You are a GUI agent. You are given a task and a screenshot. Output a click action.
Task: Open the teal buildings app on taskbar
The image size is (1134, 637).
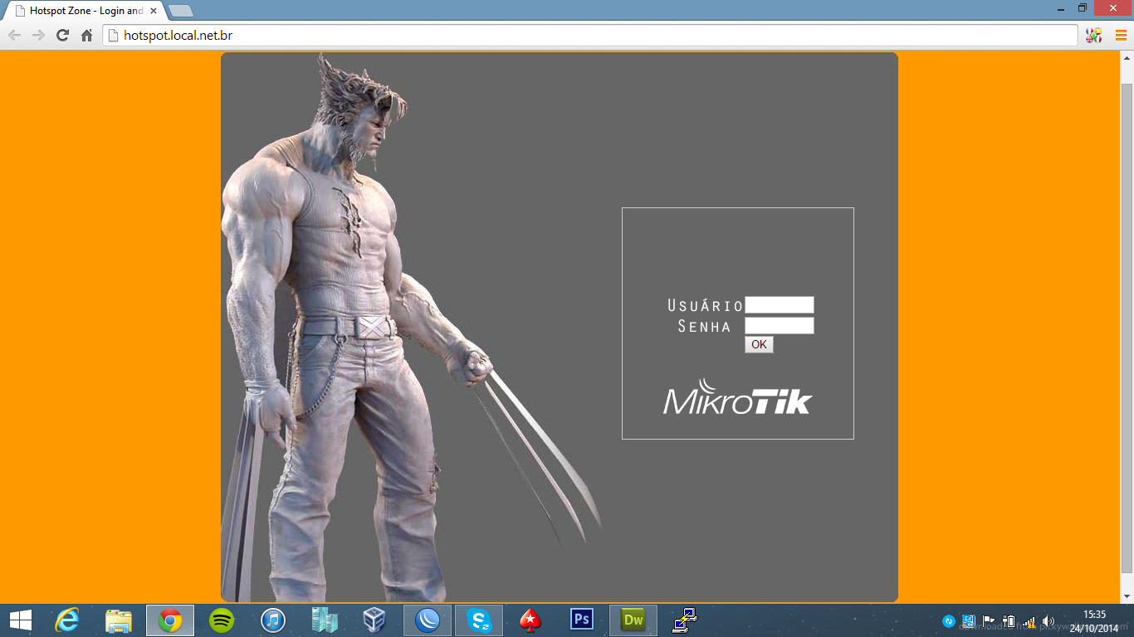(x=325, y=620)
